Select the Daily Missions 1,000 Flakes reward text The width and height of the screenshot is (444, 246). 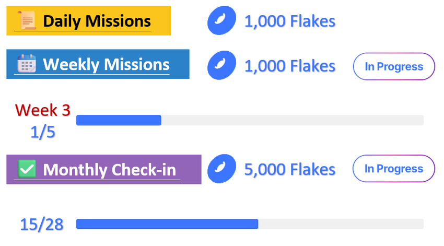289,21
